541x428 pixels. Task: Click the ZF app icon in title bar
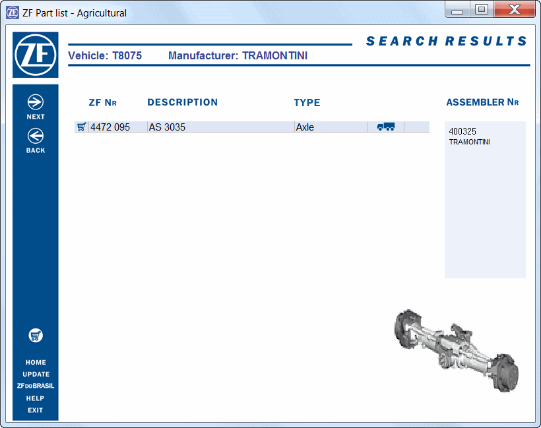tap(13, 13)
